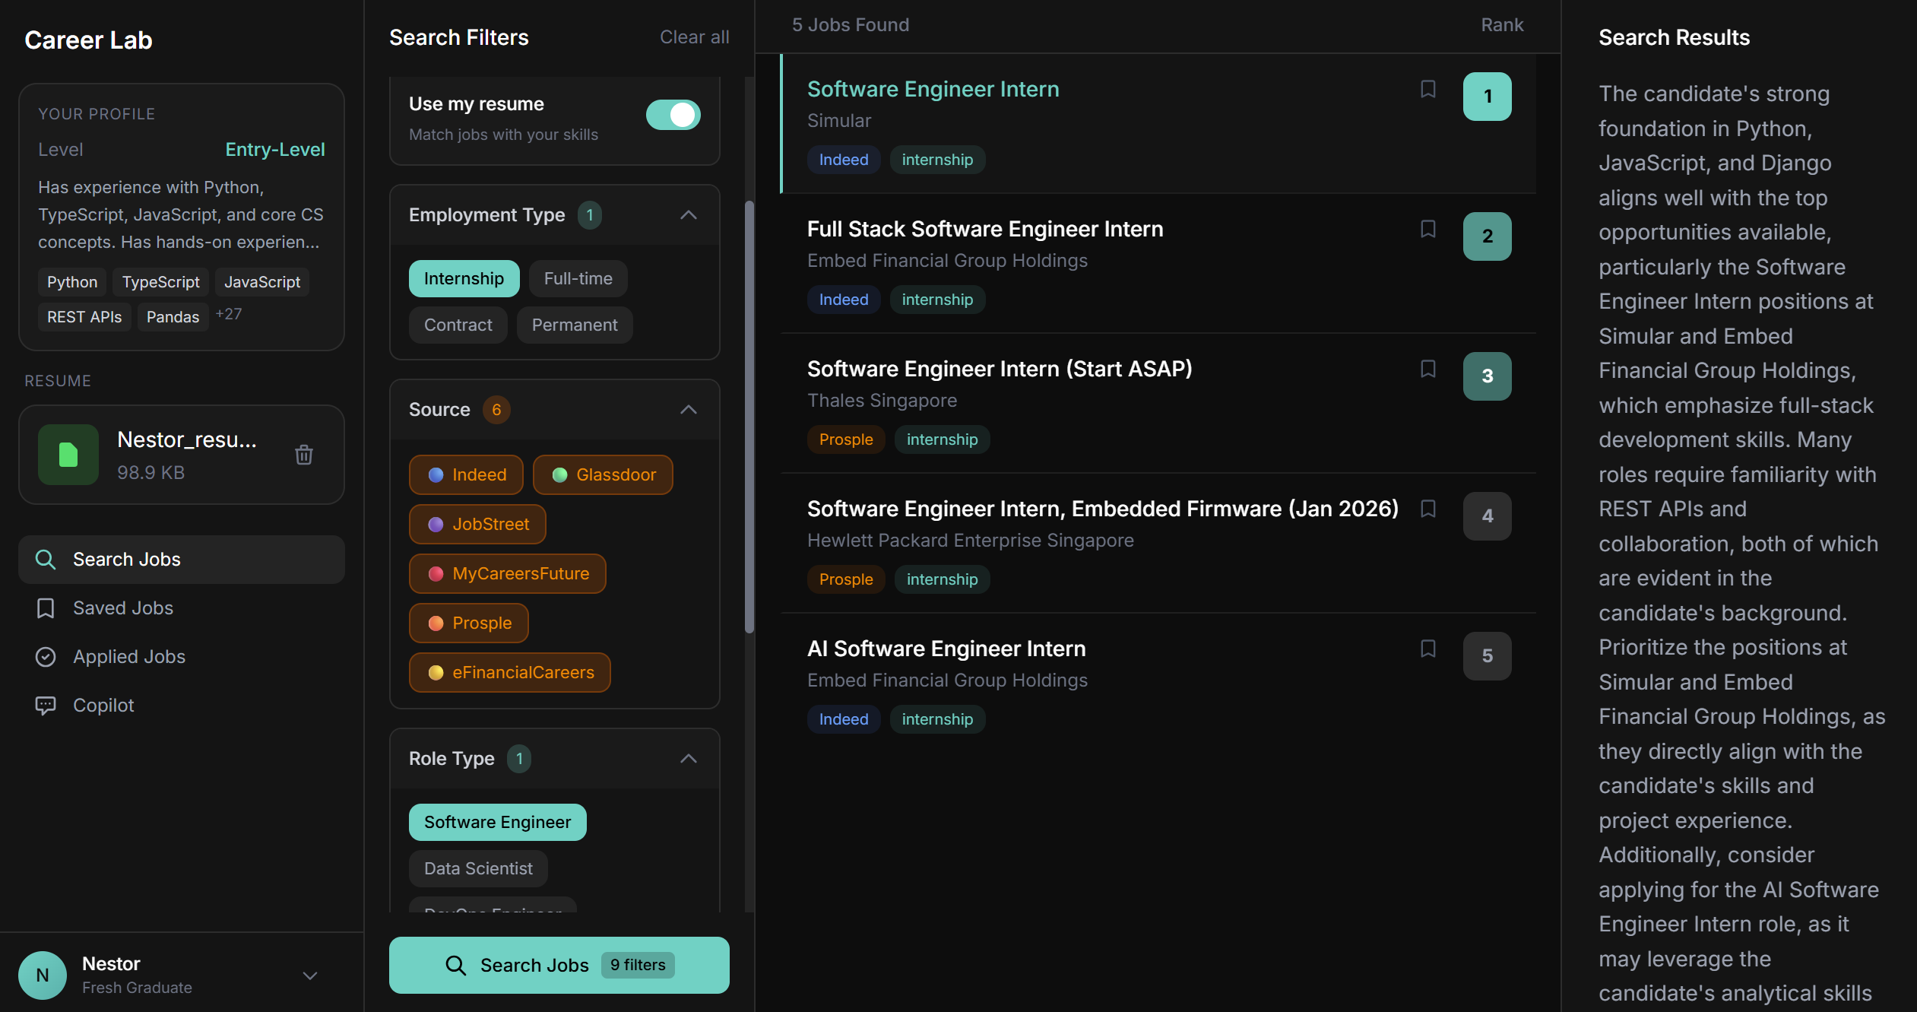Collapse the Source filter section
1917x1012 pixels.
(x=688, y=410)
